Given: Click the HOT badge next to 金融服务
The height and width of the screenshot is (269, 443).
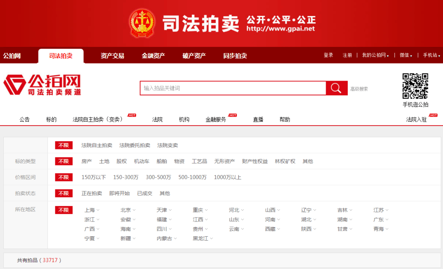Looking at the screenshot, I should click(x=233, y=115).
